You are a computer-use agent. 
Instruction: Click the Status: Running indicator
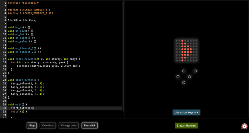point(186,125)
